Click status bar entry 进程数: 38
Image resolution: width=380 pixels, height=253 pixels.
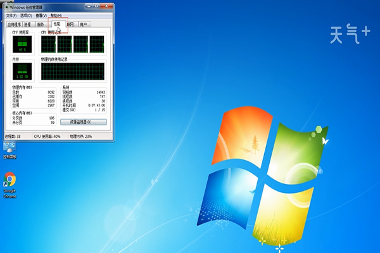[x=13, y=137]
